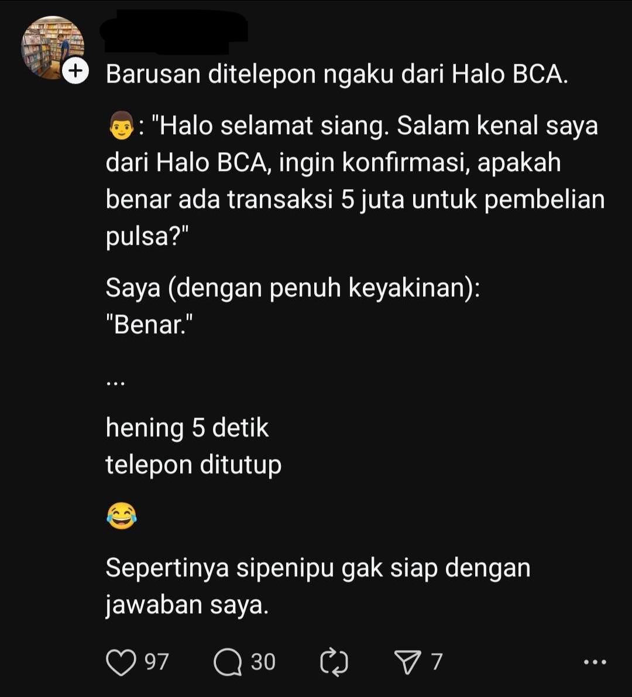Open more options three-dot menu

click(x=595, y=662)
